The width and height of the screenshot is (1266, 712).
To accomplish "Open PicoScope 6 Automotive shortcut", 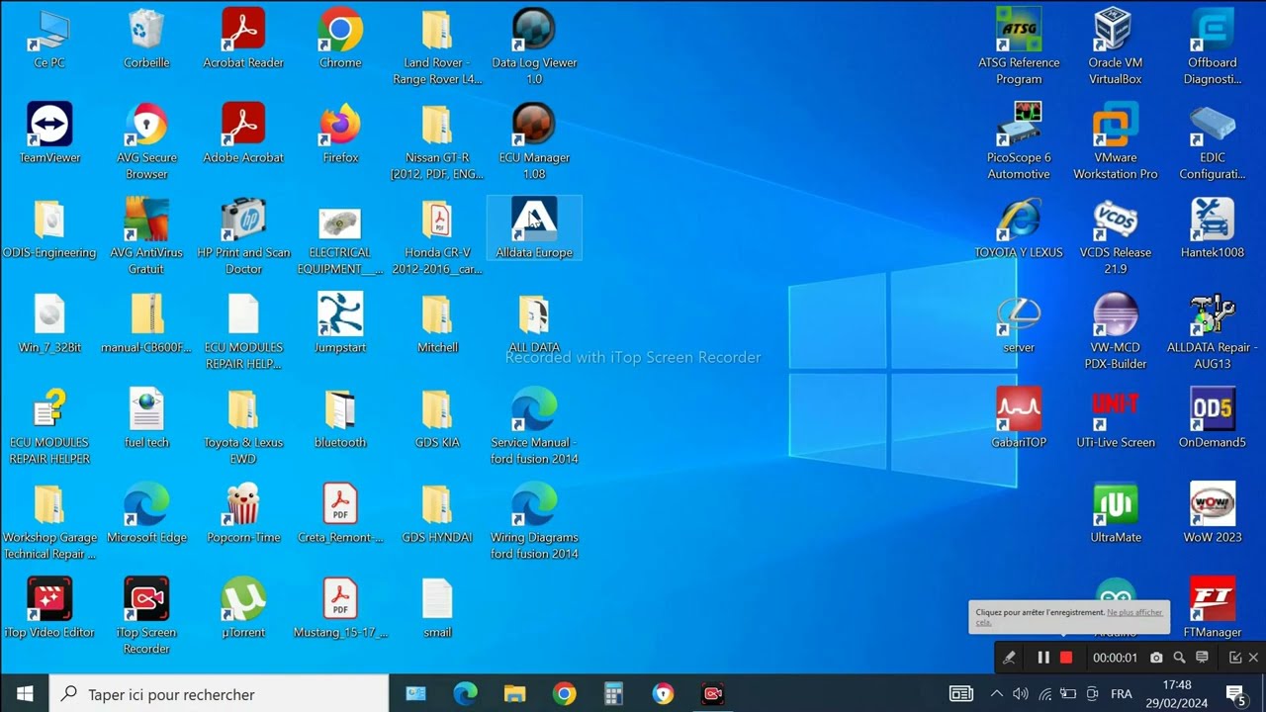I will (x=1019, y=141).
